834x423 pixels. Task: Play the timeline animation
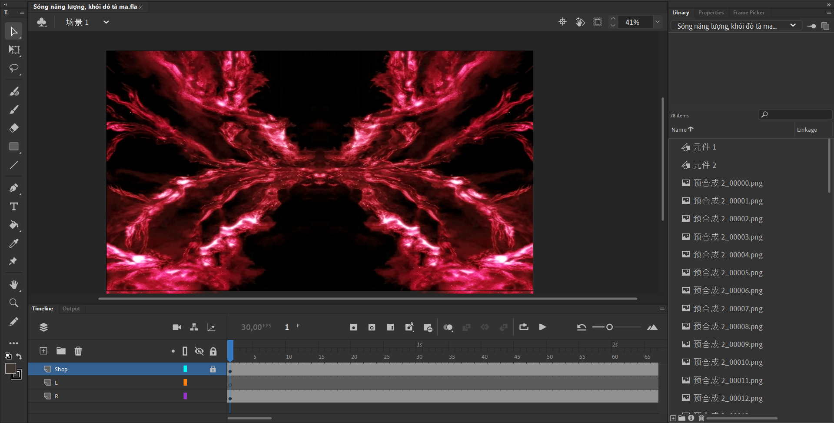coord(542,327)
